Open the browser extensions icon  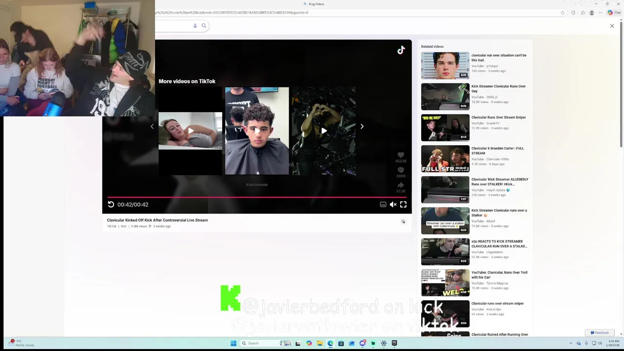coord(573,13)
